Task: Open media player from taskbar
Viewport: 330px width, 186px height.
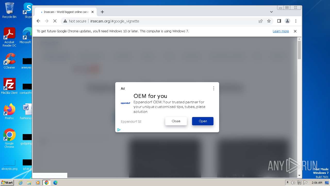Action: tap(38, 183)
